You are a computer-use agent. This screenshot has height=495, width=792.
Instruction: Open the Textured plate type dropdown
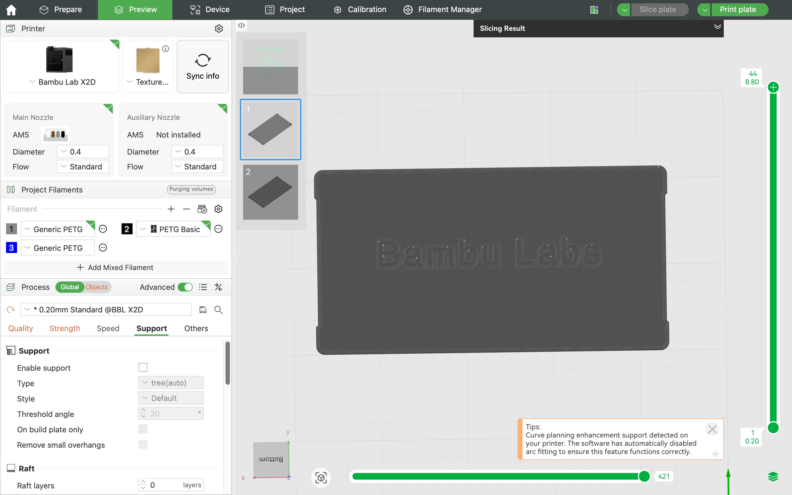click(148, 82)
